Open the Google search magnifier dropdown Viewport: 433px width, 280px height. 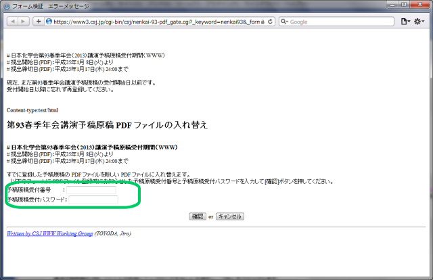pos(284,22)
